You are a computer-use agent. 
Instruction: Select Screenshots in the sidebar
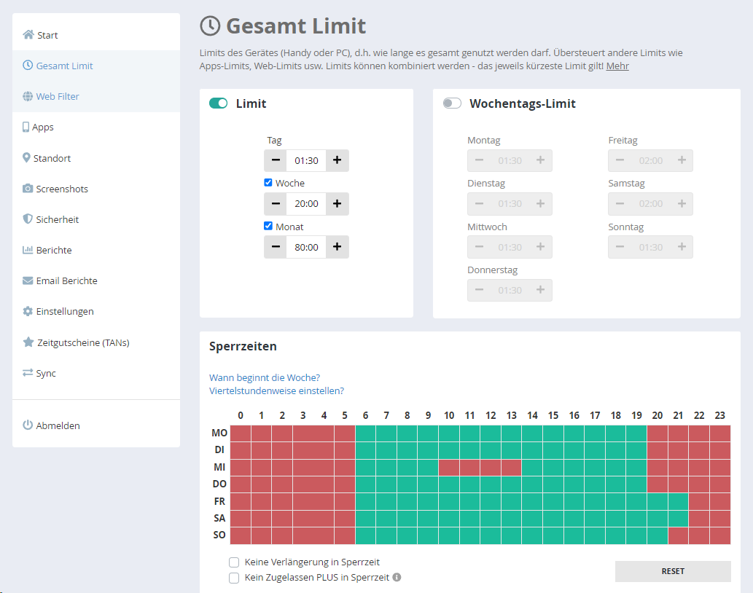(x=96, y=189)
